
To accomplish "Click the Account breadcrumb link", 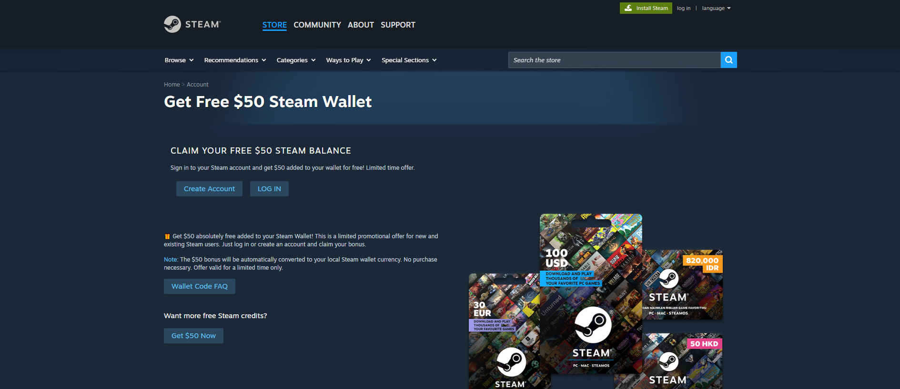I will pyautogui.click(x=198, y=85).
